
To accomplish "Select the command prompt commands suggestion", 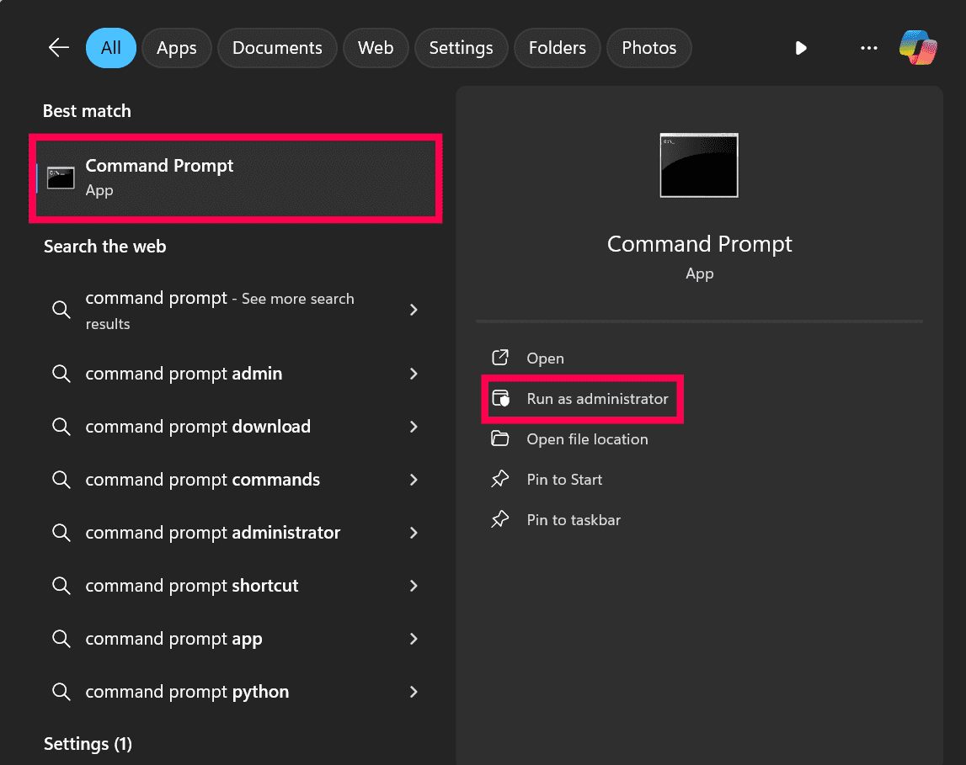I will click(202, 480).
